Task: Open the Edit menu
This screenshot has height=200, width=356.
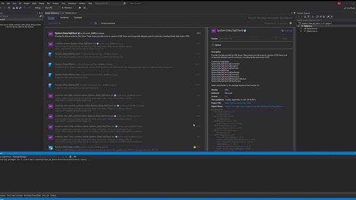Action: (x=8, y=3)
